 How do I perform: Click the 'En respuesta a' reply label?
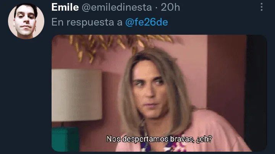[x=87, y=22]
